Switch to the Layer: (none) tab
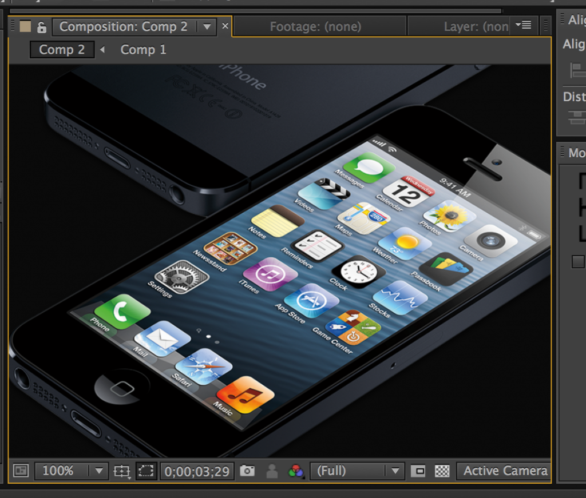 [x=476, y=27]
